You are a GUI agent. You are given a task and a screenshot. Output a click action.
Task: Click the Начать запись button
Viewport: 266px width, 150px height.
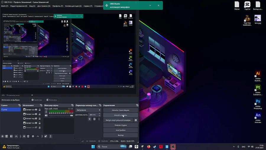(121, 115)
